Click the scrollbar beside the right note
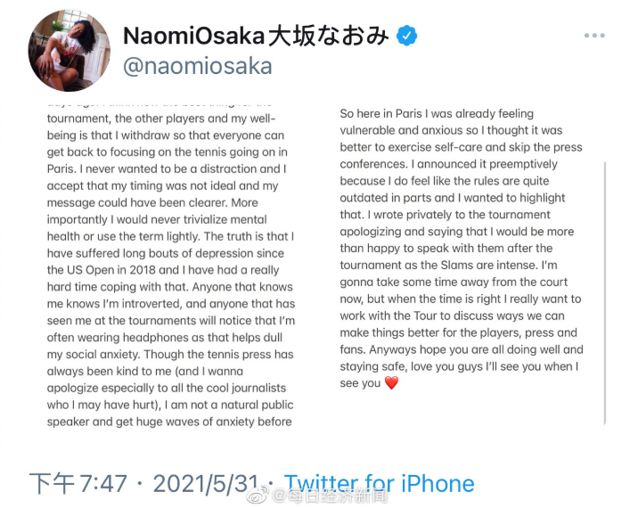638x508 pixels. (x=605, y=293)
